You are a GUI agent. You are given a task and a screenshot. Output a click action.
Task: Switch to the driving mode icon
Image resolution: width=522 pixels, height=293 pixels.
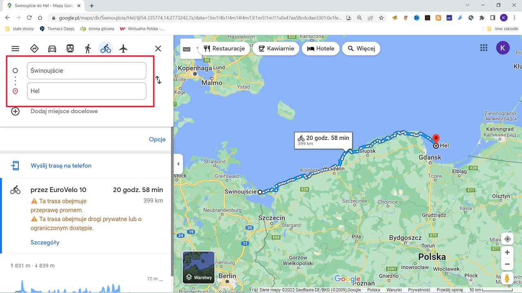(x=52, y=48)
